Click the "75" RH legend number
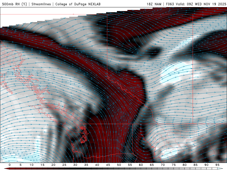This screenshot has width=227, height=170. coord(173,165)
